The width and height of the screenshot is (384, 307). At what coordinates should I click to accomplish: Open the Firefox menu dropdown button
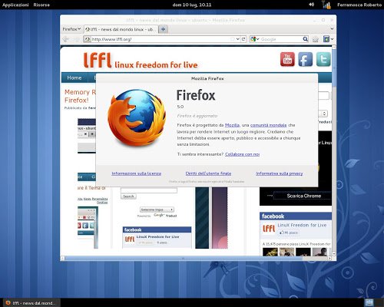[71, 29]
